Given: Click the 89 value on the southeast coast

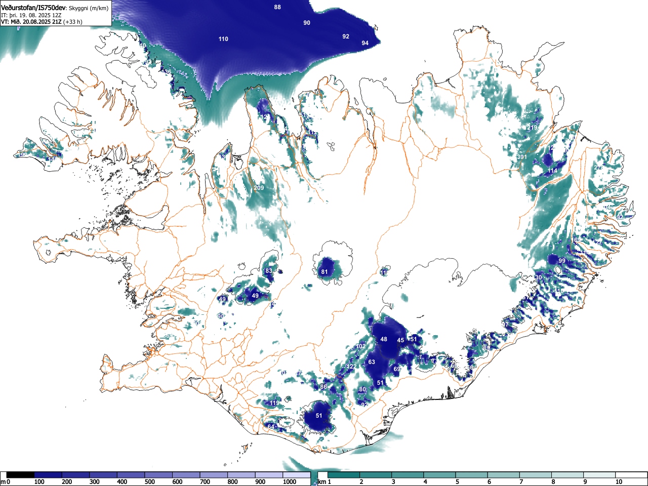Looking at the screenshot, I should tap(487, 348).
